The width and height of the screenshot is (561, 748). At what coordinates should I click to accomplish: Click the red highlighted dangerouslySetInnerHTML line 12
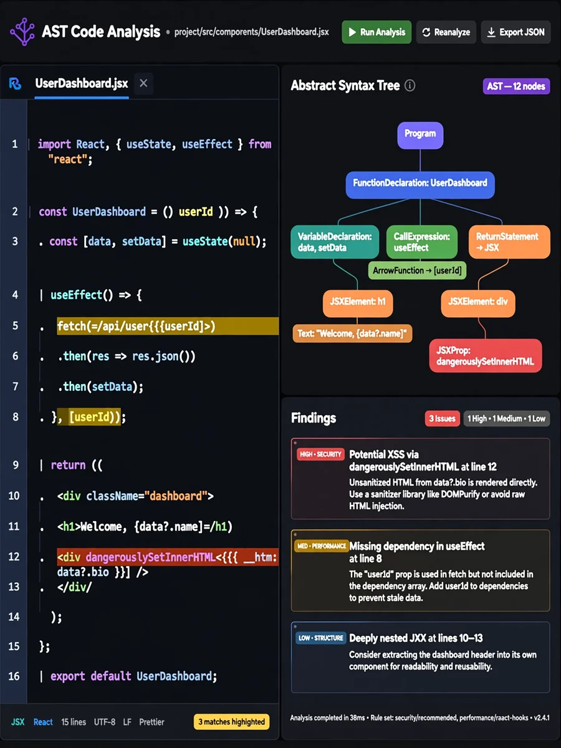point(167,557)
